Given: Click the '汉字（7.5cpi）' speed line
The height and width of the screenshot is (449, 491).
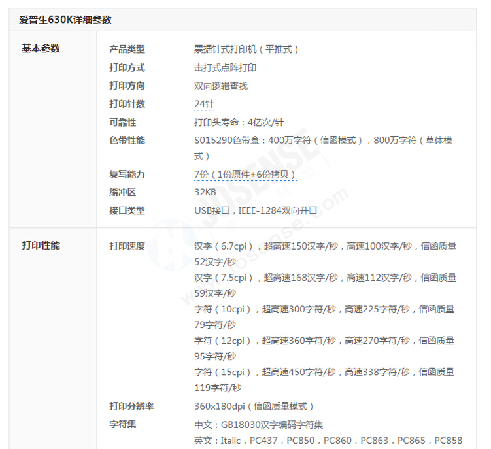Looking at the screenshot, I should (x=325, y=278).
